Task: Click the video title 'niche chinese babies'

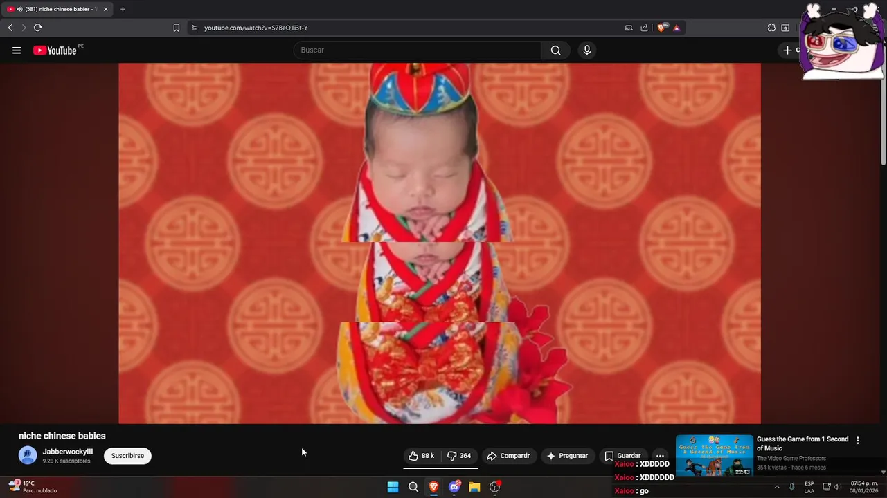Action: click(62, 436)
